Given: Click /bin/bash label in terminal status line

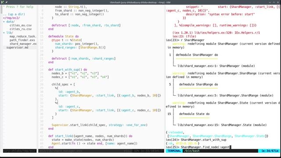Looking at the screenshot, I should [192, 151].
